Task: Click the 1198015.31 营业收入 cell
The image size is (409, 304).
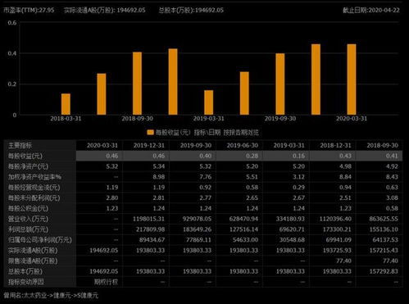Action: click(x=149, y=219)
